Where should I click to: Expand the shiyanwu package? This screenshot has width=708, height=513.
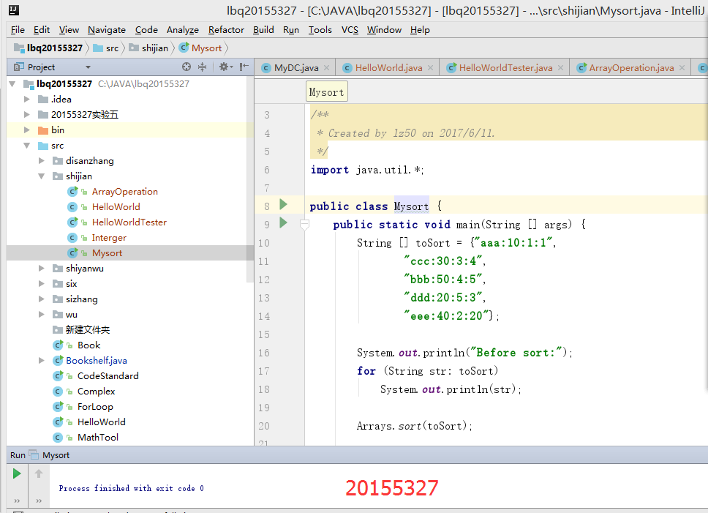click(x=41, y=269)
